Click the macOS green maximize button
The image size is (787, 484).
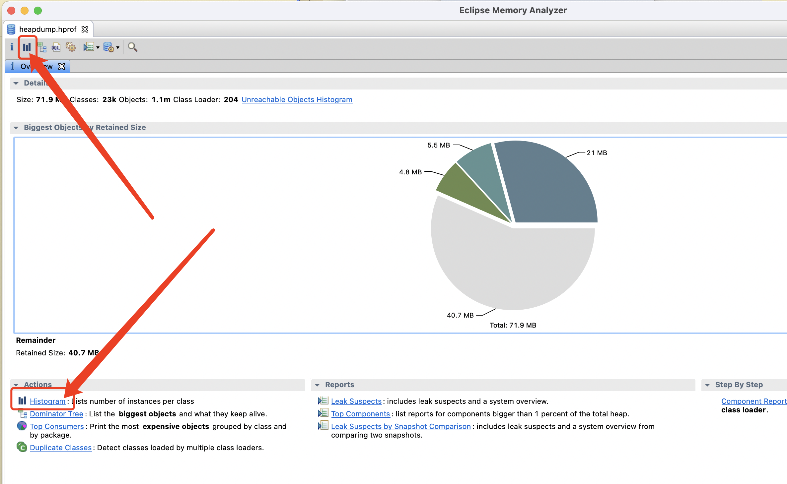[38, 11]
